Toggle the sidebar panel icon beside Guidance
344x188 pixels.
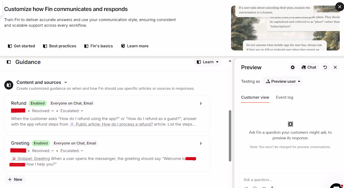[9, 62]
